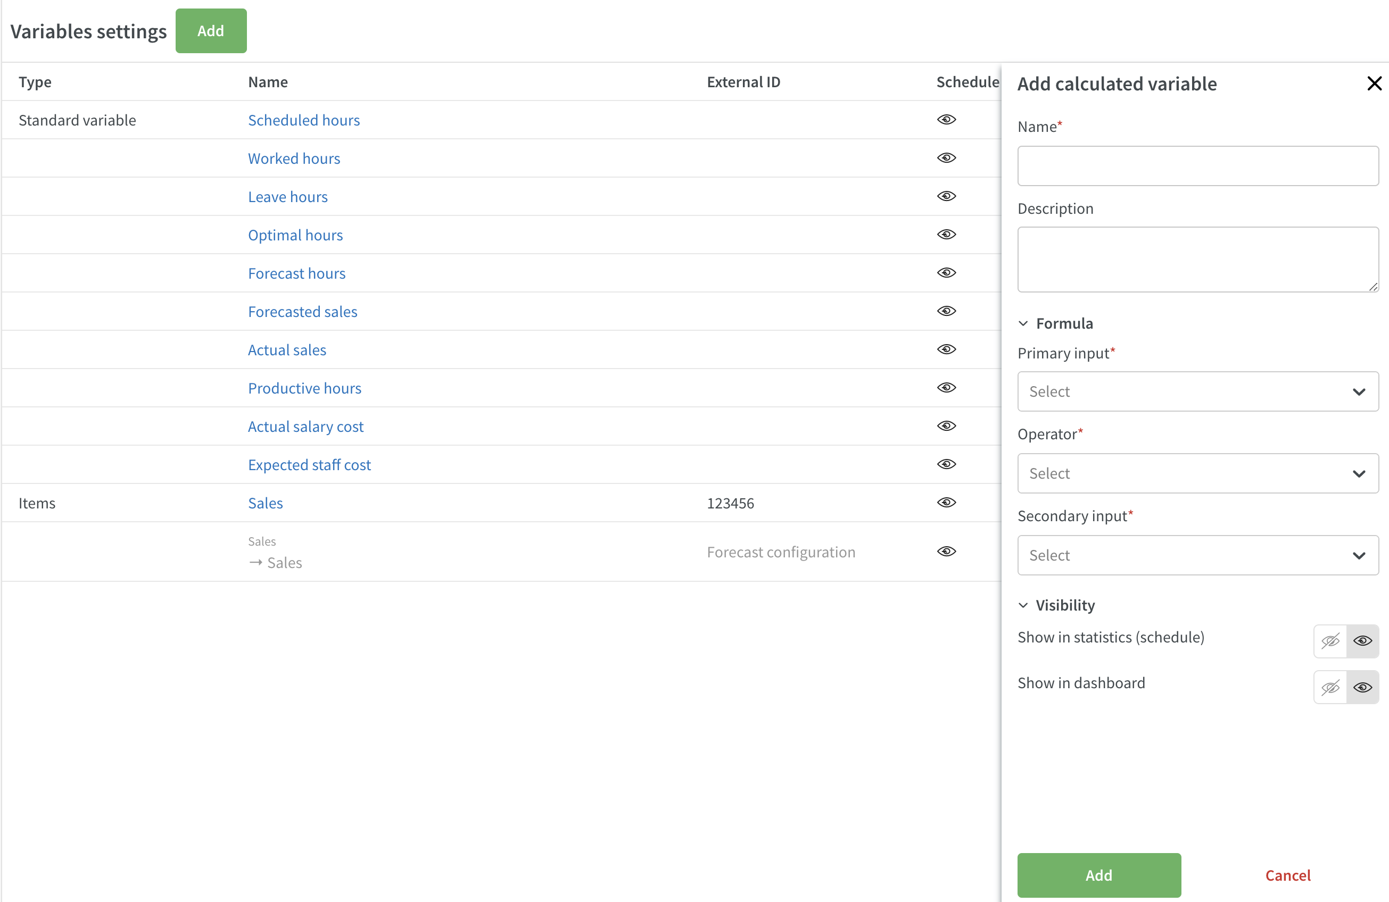Collapse the Formula section
This screenshot has width=1389, height=902.
coord(1023,323)
